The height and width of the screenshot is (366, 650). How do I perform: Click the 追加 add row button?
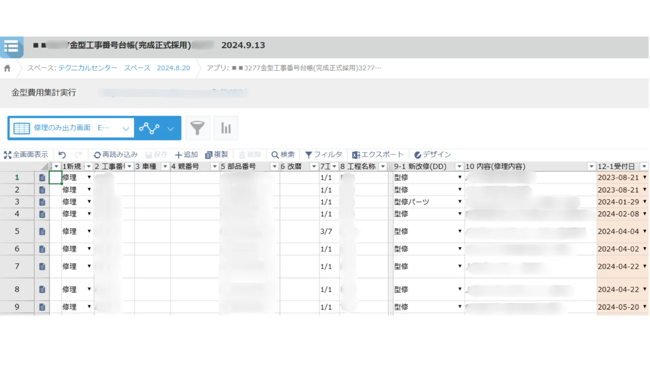point(186,155)
